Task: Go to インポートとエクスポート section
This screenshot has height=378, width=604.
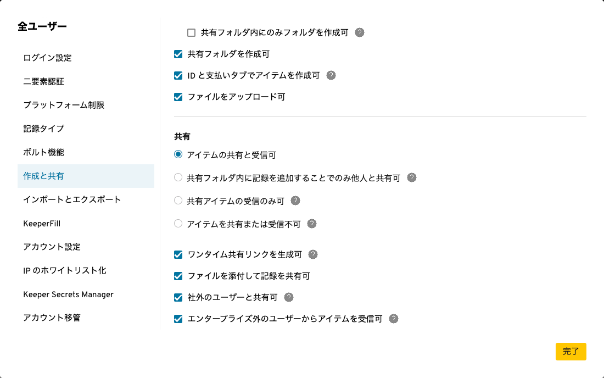Action: 72,199
